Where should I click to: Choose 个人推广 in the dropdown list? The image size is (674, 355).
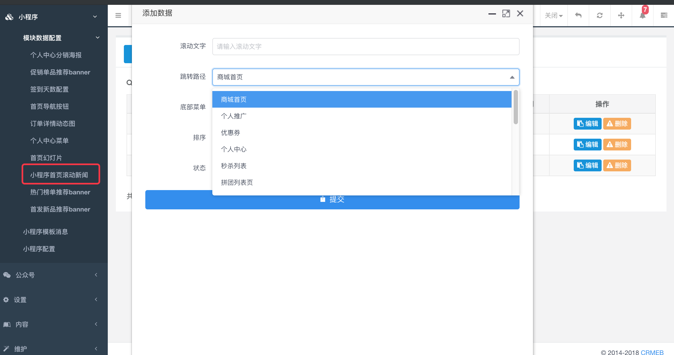[x=362, y=116]
